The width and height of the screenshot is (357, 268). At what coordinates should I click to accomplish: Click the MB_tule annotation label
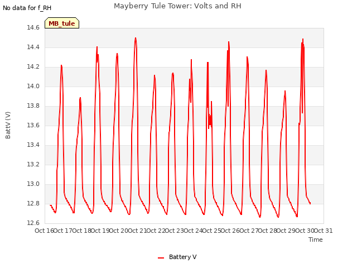tap(62, 23)
